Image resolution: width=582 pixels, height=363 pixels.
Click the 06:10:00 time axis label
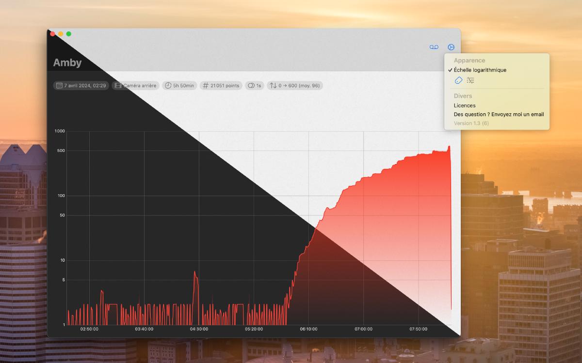308,329
